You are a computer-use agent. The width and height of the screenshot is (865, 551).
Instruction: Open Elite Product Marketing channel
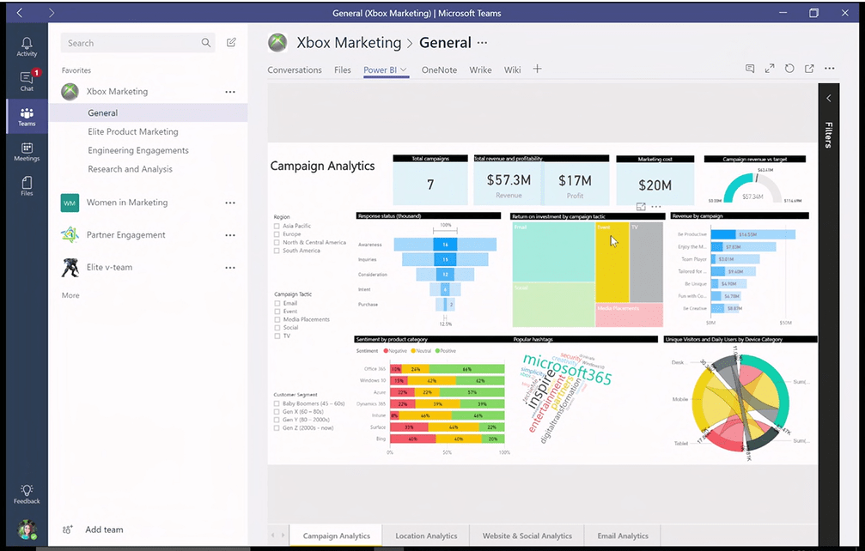133,131
